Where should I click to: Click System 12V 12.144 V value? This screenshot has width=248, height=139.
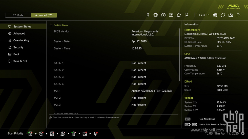[x=221, y=102]
